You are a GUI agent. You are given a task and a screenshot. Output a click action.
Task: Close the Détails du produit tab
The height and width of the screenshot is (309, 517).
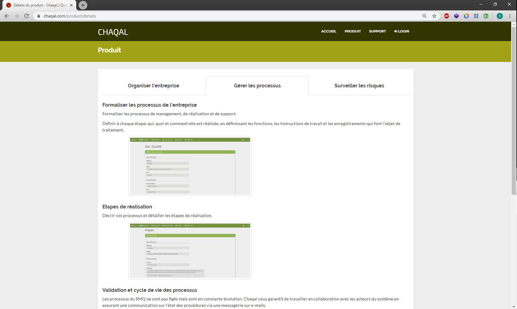click(71, 5)
